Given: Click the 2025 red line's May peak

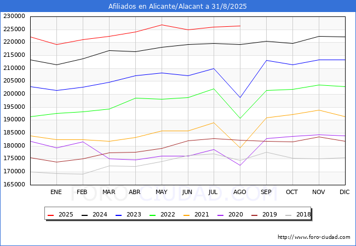Looking at the screenshot, I should [x=162, y=25].
